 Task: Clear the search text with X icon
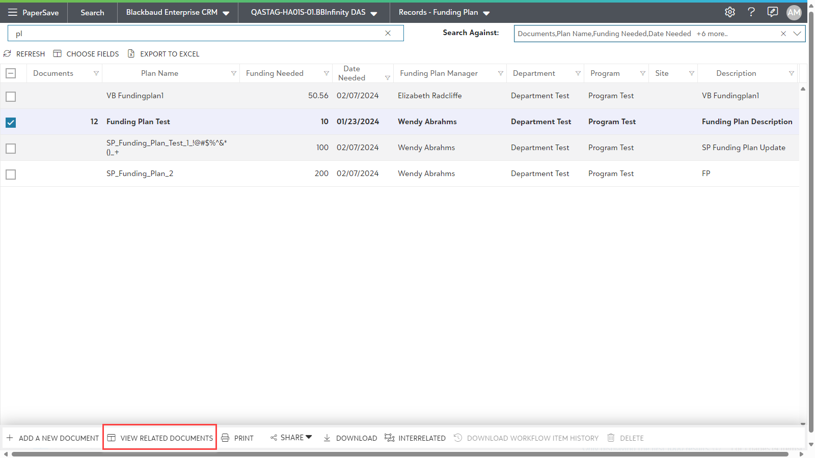click(x=388, y=33)
